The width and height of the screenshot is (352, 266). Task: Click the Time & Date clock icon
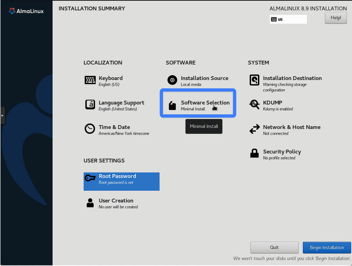90,129
